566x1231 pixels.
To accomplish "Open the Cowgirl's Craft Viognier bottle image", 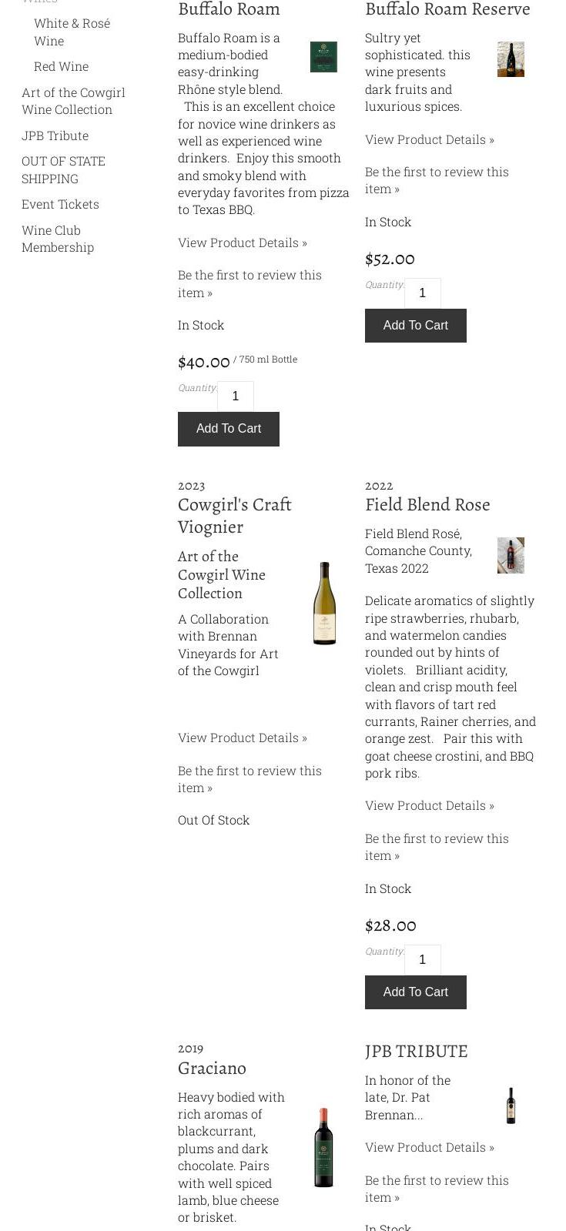I will pyautogui.click(x=324, y=604).
